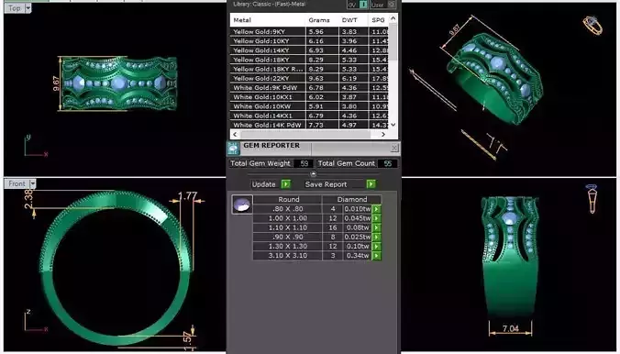The image size is (620, 354).
Task: Click the 1.00 X 1.00 size cell
Action: click(x=288, y=218)
